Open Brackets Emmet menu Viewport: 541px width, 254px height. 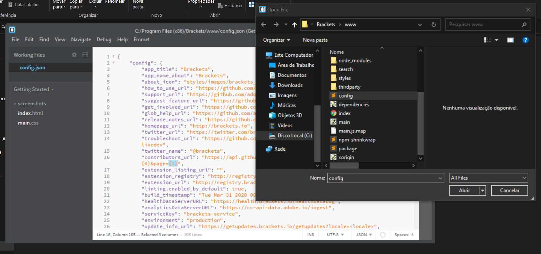[142, 40]
